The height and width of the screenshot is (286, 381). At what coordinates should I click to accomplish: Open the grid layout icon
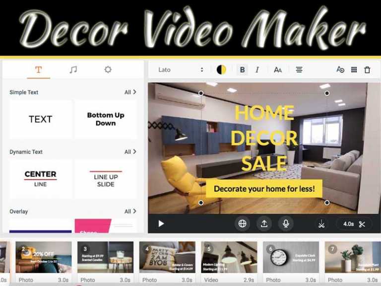354,70
